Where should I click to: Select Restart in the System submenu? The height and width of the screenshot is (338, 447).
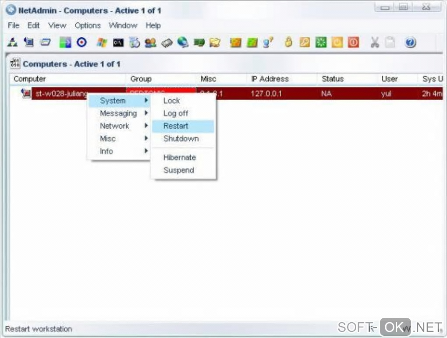point(183,126)
